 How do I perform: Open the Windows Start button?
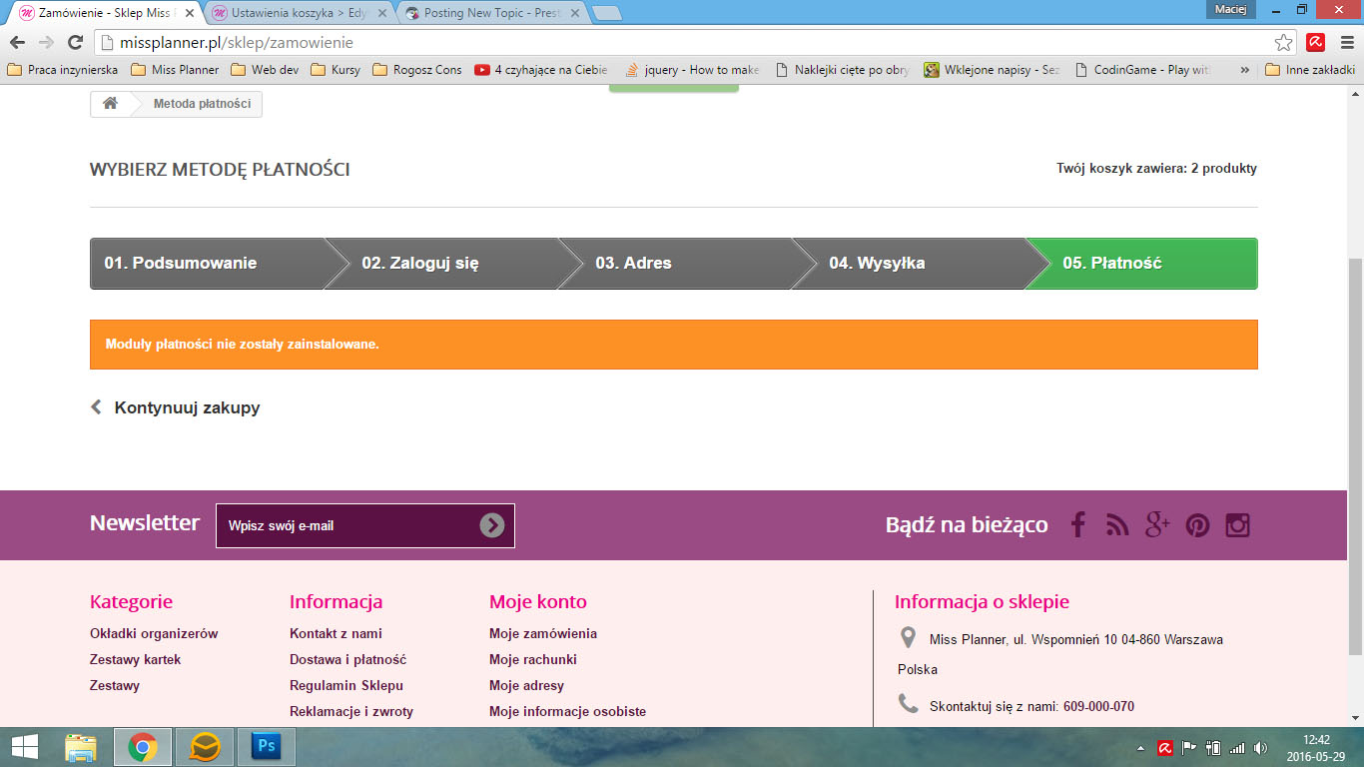24,747
